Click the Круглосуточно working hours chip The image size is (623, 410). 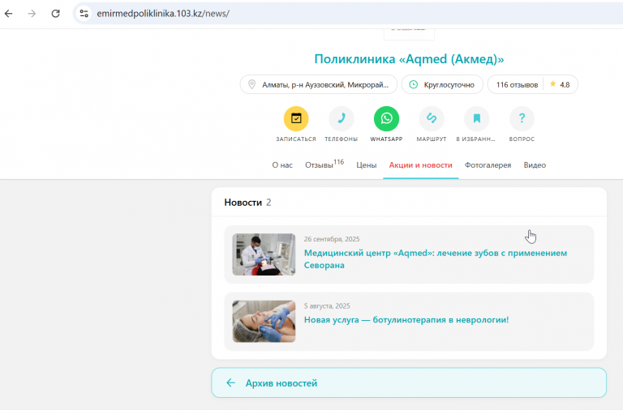(x=442, y=84)
